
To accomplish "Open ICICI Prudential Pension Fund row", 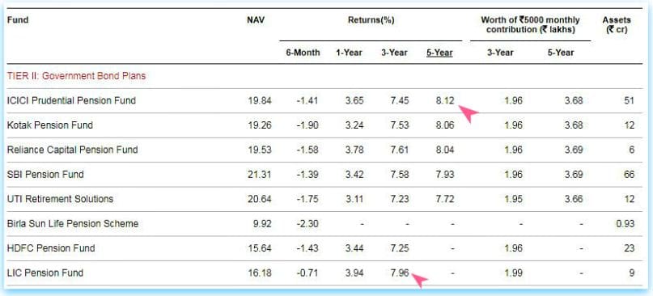I will [324, 101].
